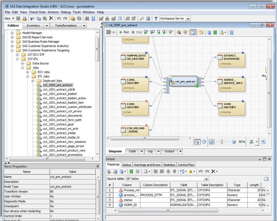Open the Debug menu
The height and width of the screenshot is (221, 277).
click(x=66, y=12)
